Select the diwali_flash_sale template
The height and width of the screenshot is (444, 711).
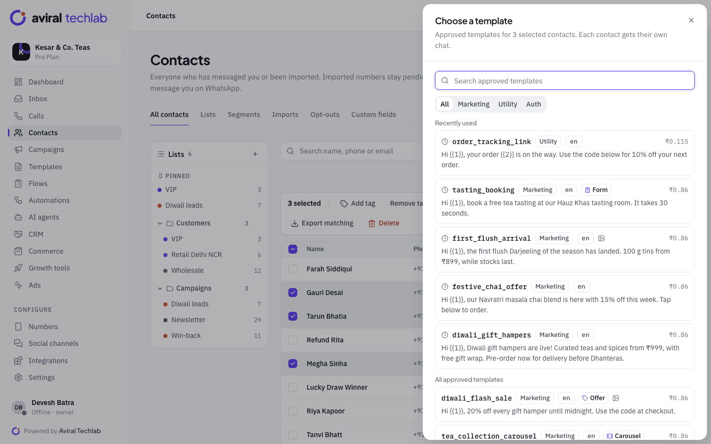point(565,404)
